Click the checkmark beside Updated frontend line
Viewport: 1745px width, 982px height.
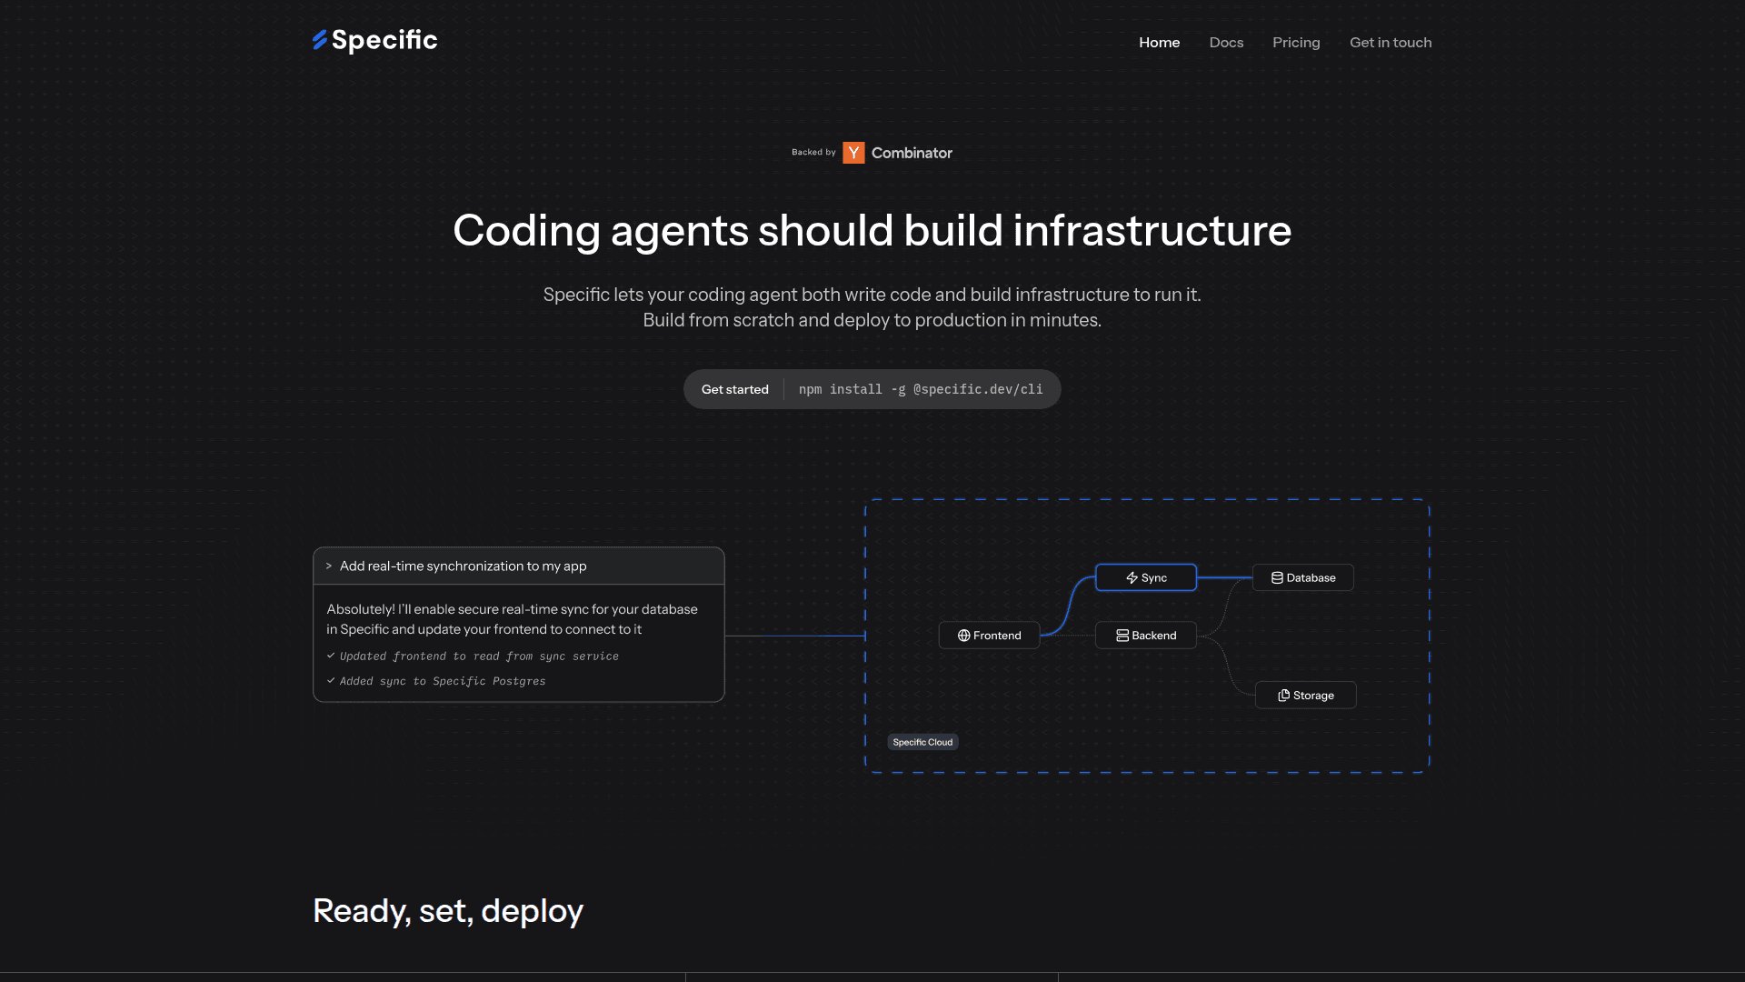click(331, 656)
